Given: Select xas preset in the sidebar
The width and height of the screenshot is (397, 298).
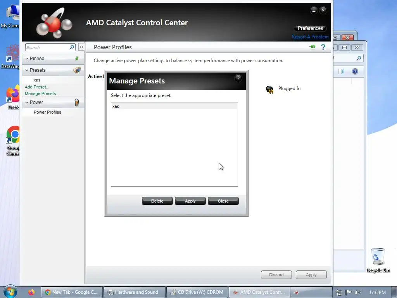Looking at the screenshot, I should [37, 80].
